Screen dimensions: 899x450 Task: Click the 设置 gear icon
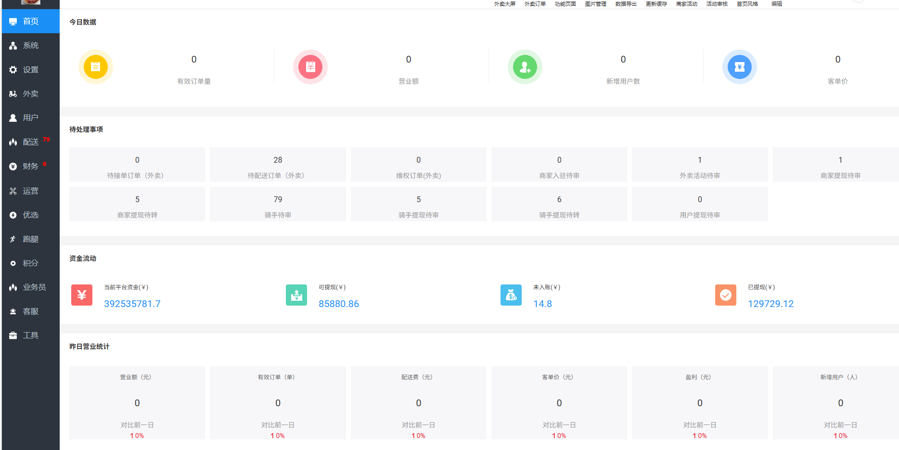pos(13,70)
